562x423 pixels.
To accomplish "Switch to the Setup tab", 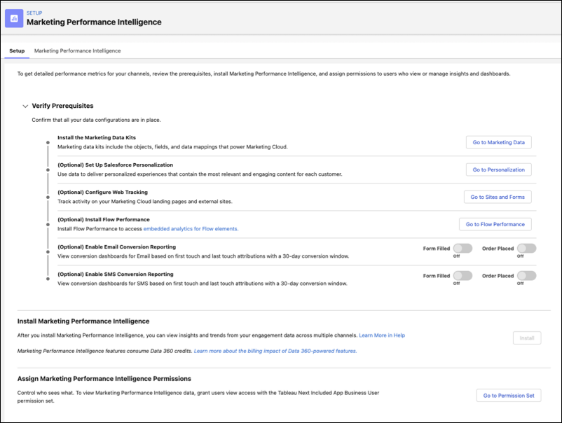I will (17, 51).
